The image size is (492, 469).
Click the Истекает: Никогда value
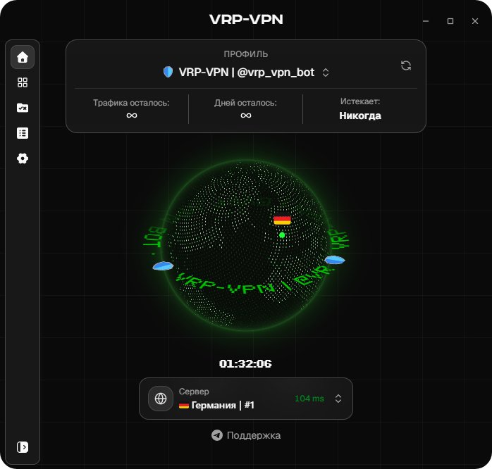360,115
